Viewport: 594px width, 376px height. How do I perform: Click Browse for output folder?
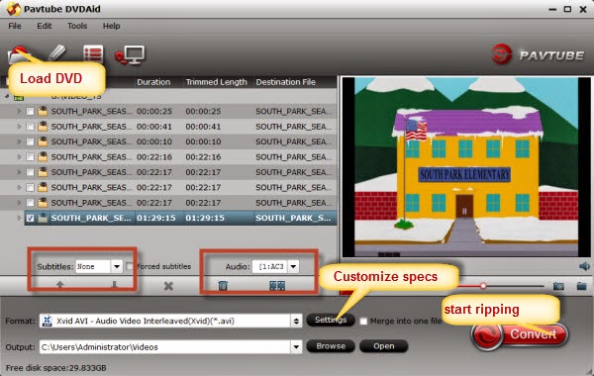331,346
